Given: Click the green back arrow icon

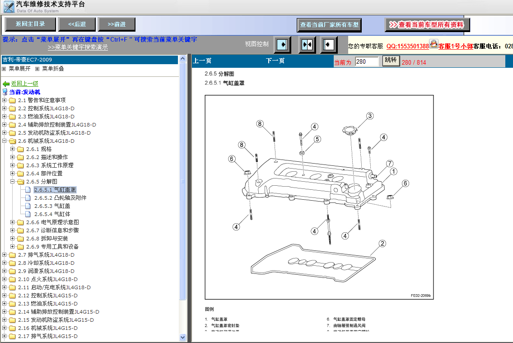Looking at the screenshot, I should coord(6,84).
